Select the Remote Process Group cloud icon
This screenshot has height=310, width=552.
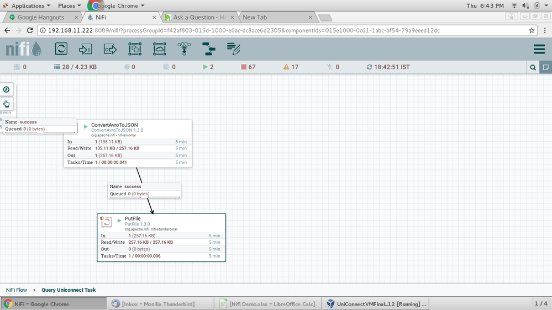pos(160,49)
